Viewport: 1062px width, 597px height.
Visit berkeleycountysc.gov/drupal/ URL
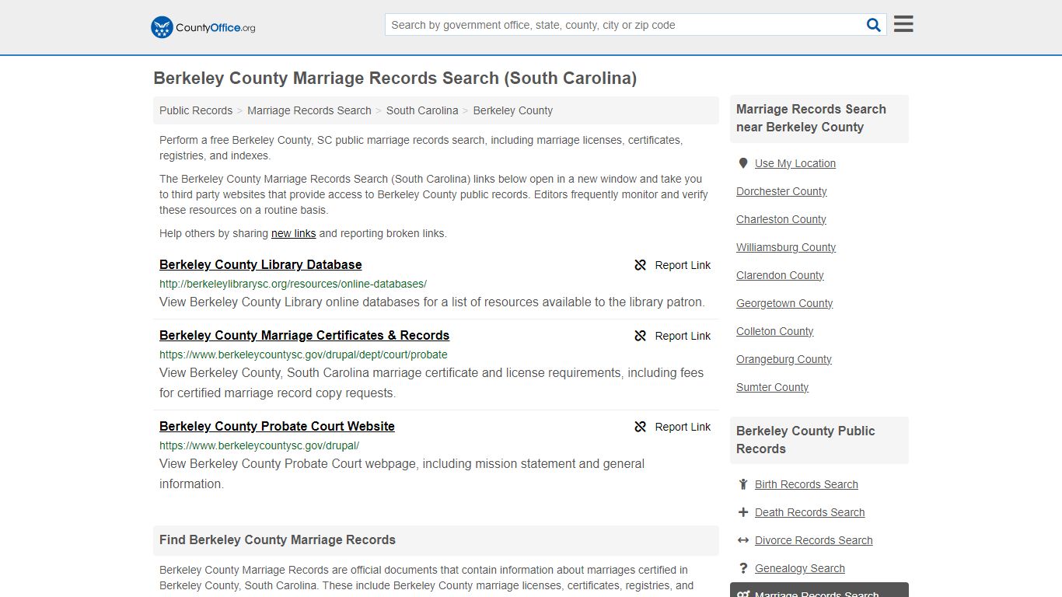(x=259, y=445)
